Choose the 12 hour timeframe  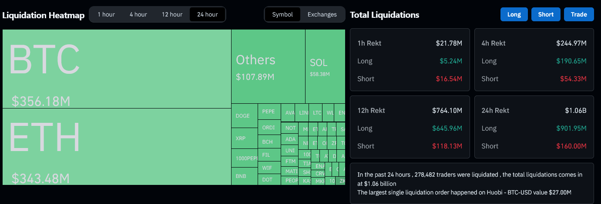click(172, 14)
